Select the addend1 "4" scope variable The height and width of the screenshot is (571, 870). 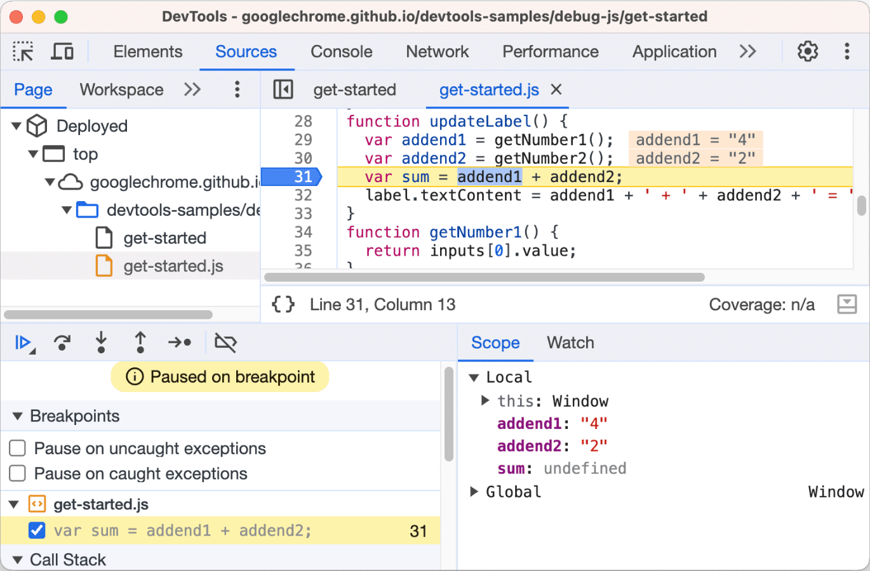pyautogui.click(x=552, y=424)
